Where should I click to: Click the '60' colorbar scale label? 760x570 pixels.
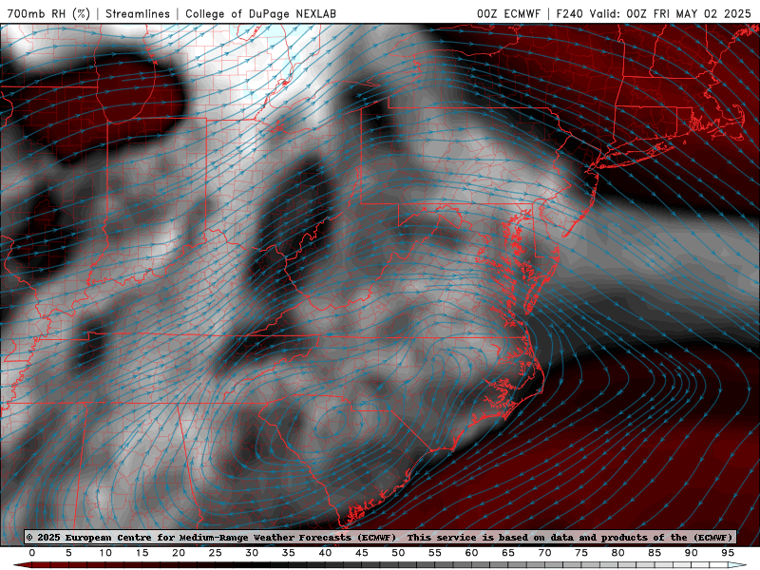pyautogui.click(x=471, y=553)
